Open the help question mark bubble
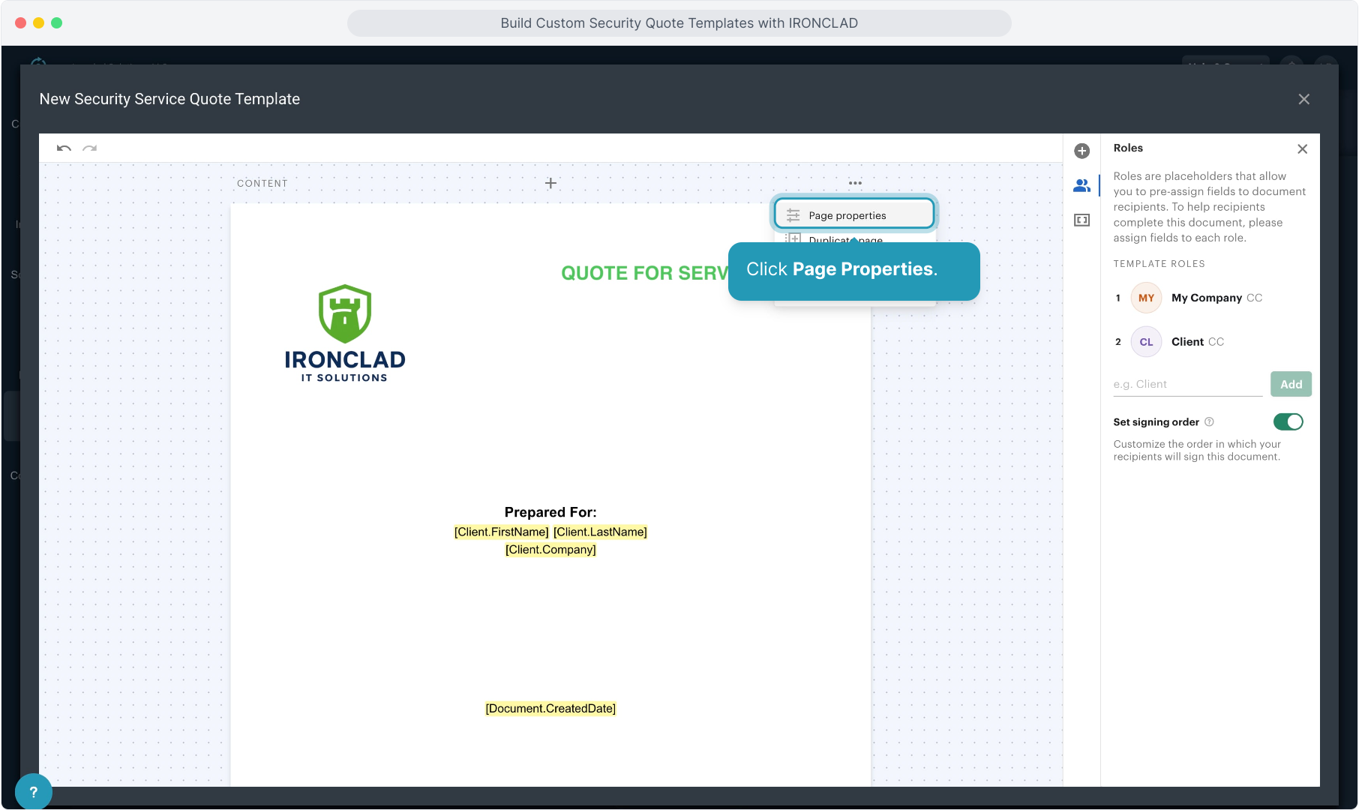Image resolution: width=1359 pixels, height=810 pixels. tap(34, 791)
